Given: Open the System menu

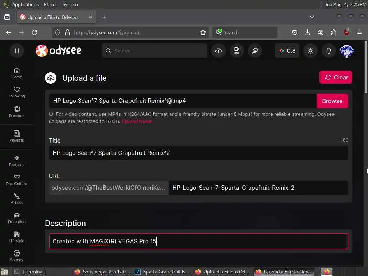Looking at the screenshot, I should coord(70,4).
